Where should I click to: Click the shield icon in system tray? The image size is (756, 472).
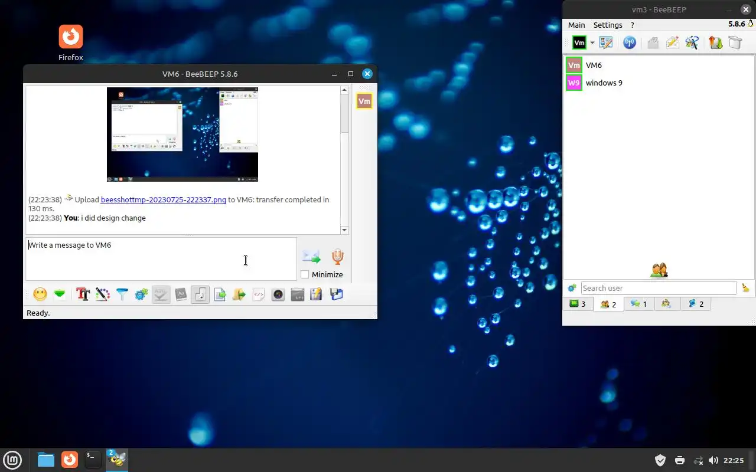661,460
